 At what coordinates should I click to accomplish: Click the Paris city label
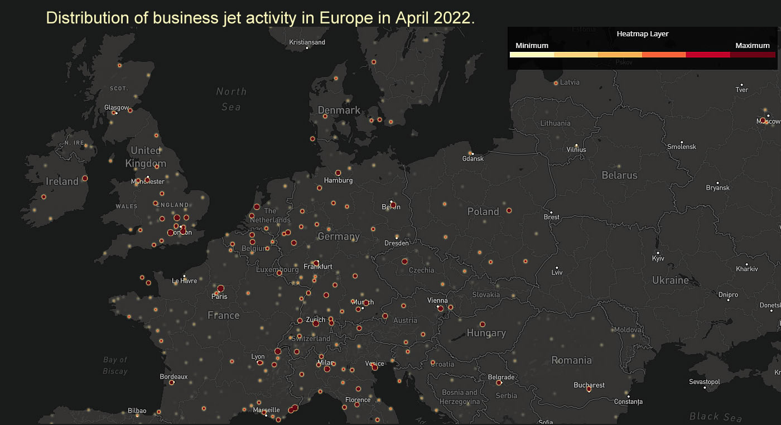click(x=219, y=297)
